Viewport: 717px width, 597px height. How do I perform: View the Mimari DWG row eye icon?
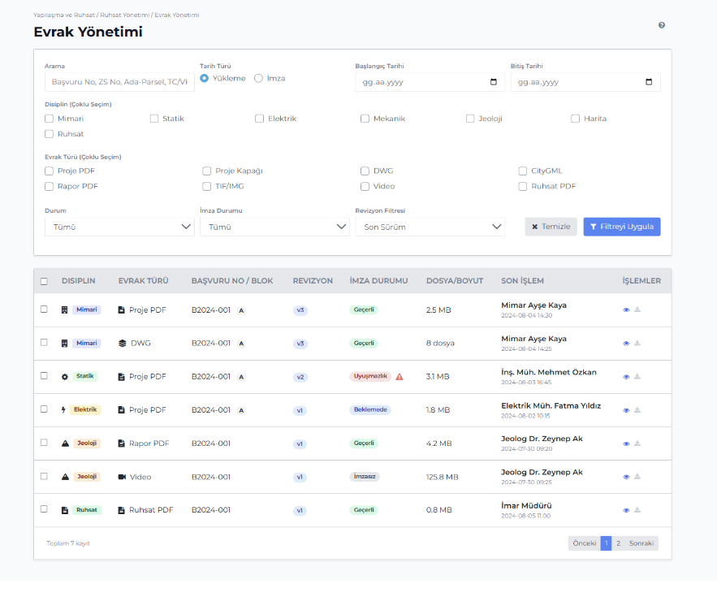point(626,344)
